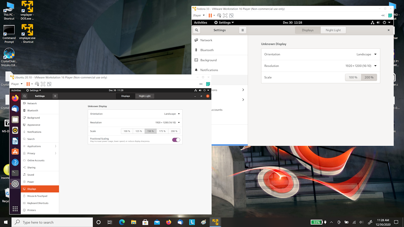Pause the Ubuntu virtual machine

click(x=28, y=84)
